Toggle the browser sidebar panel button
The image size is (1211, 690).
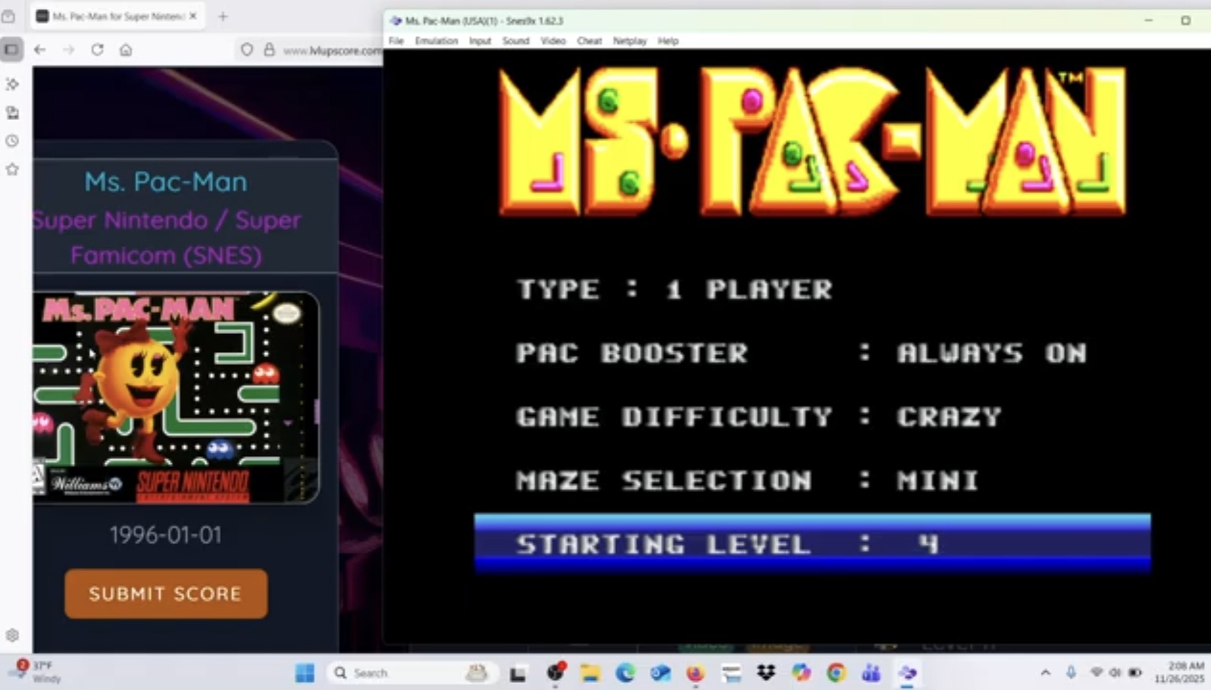[12, 50]
